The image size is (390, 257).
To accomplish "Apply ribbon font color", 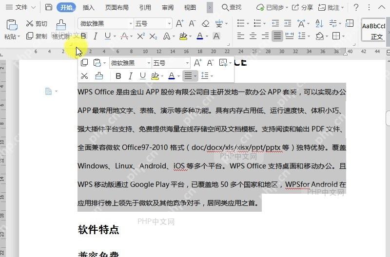I will coord(200,36).
